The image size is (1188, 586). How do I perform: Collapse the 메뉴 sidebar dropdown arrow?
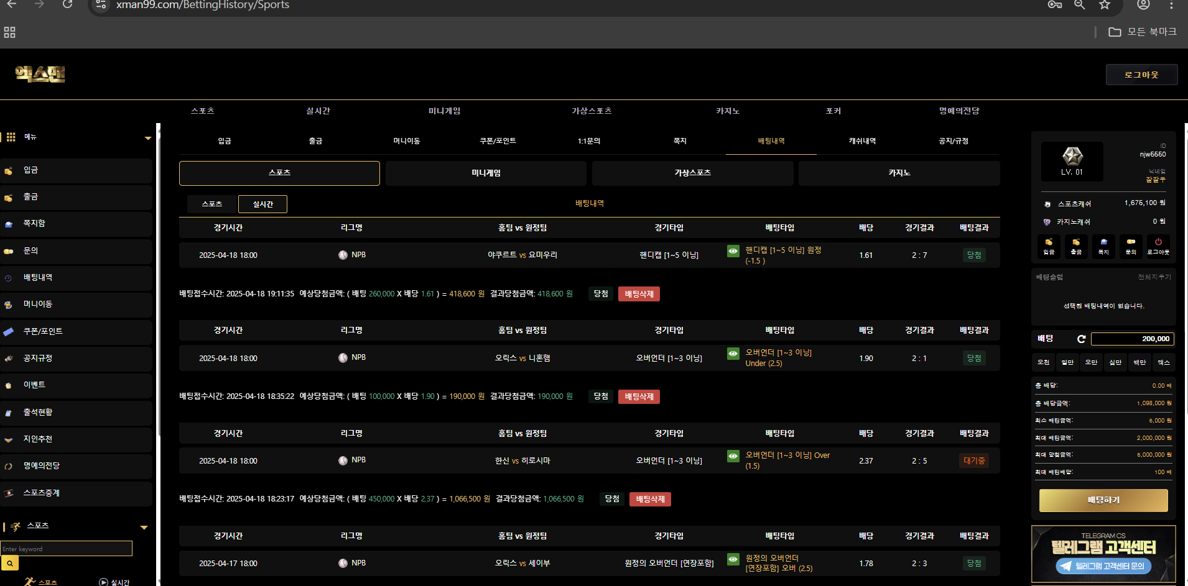pos(148,138)
